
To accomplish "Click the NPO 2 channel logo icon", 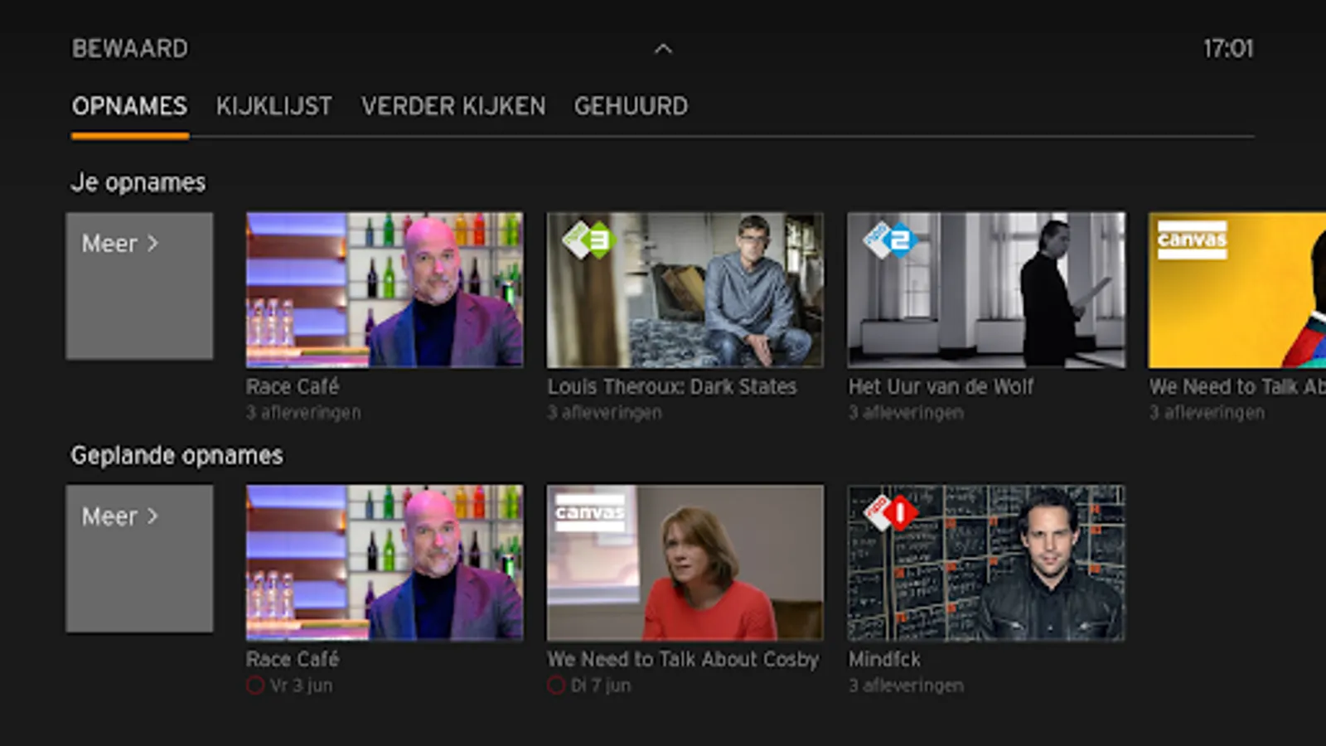I will [x=888, y=240].
